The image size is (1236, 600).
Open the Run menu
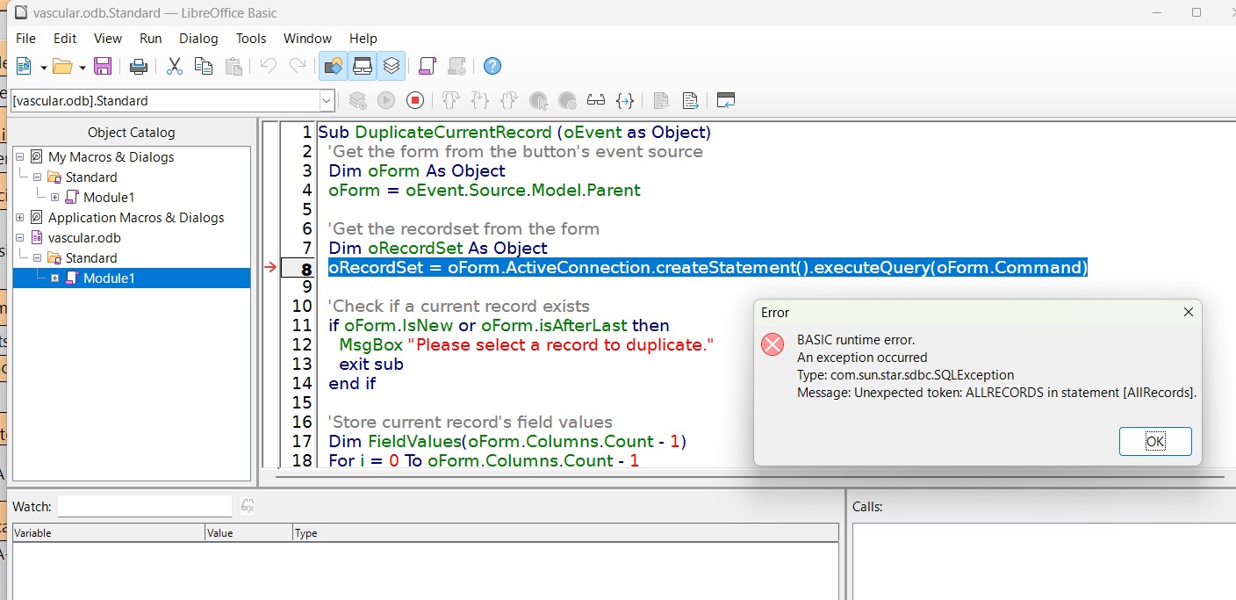click(x=150, y=38)
